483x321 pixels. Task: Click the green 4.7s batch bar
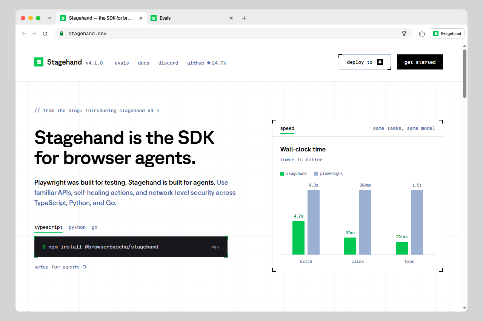coord(298,238)
